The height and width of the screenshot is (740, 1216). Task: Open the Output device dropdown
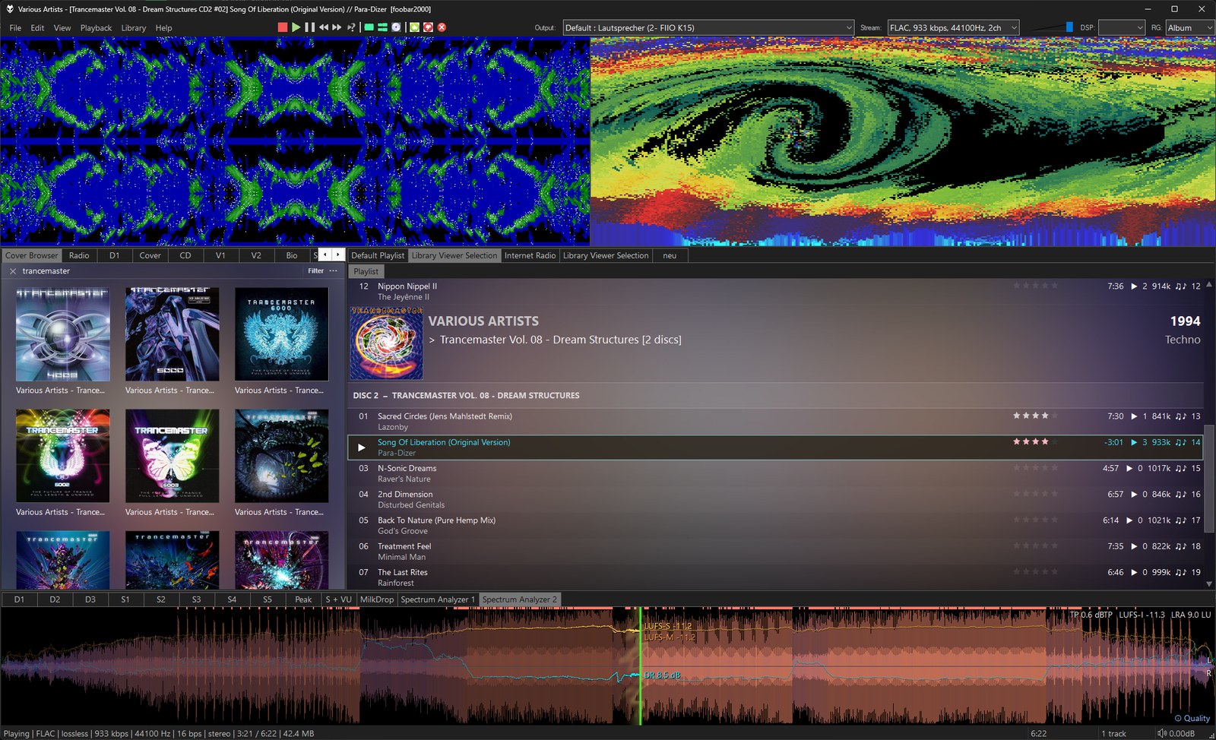tap(708, 28)
